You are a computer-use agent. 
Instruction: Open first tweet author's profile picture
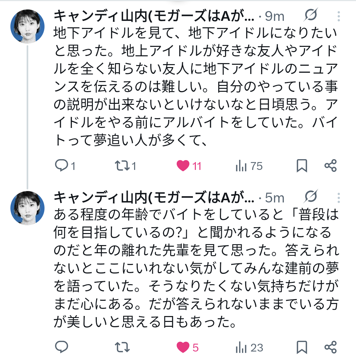coord(27,26)
